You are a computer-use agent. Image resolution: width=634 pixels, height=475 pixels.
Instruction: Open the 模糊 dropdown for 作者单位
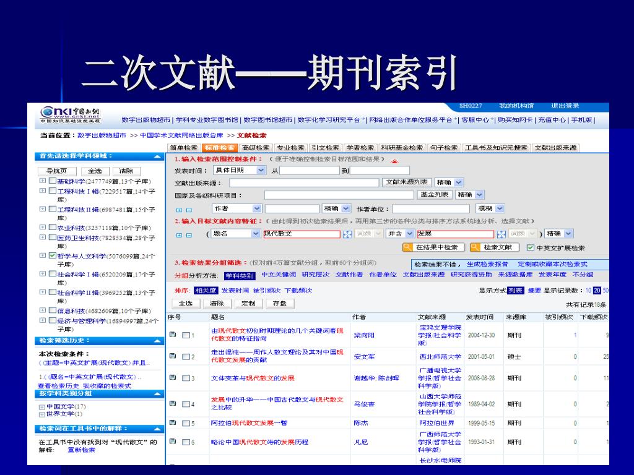490,208
